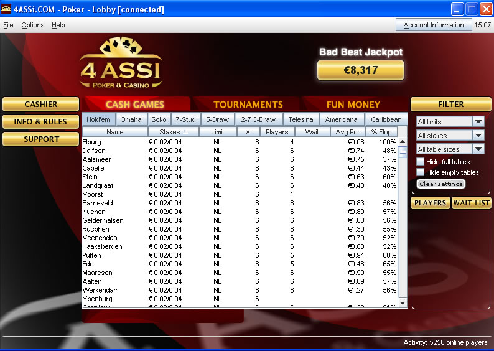Select the Nuenen table row
Image resolution: width=494 pixels, height=351 pixels.
click(x=240, y=212)
